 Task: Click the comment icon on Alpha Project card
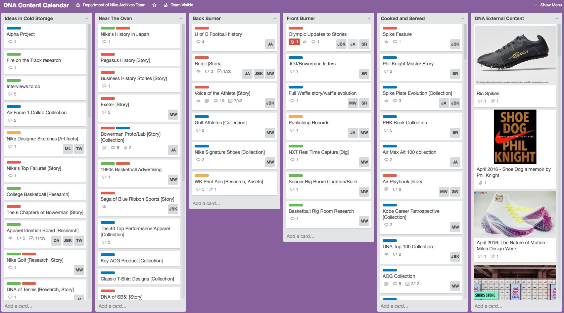point(10,42)
